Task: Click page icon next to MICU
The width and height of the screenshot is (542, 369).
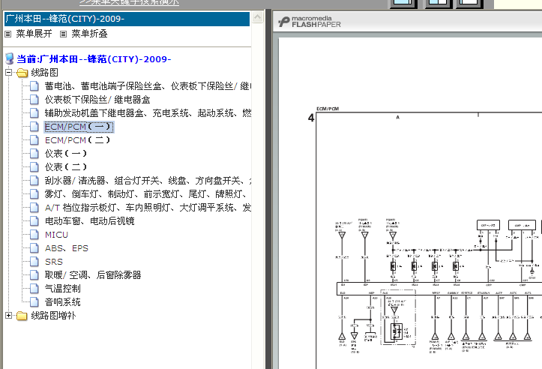Action: click(34, 235)
